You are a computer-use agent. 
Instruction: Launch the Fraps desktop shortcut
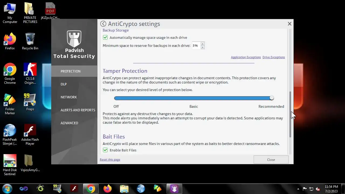tap(30, 102)
